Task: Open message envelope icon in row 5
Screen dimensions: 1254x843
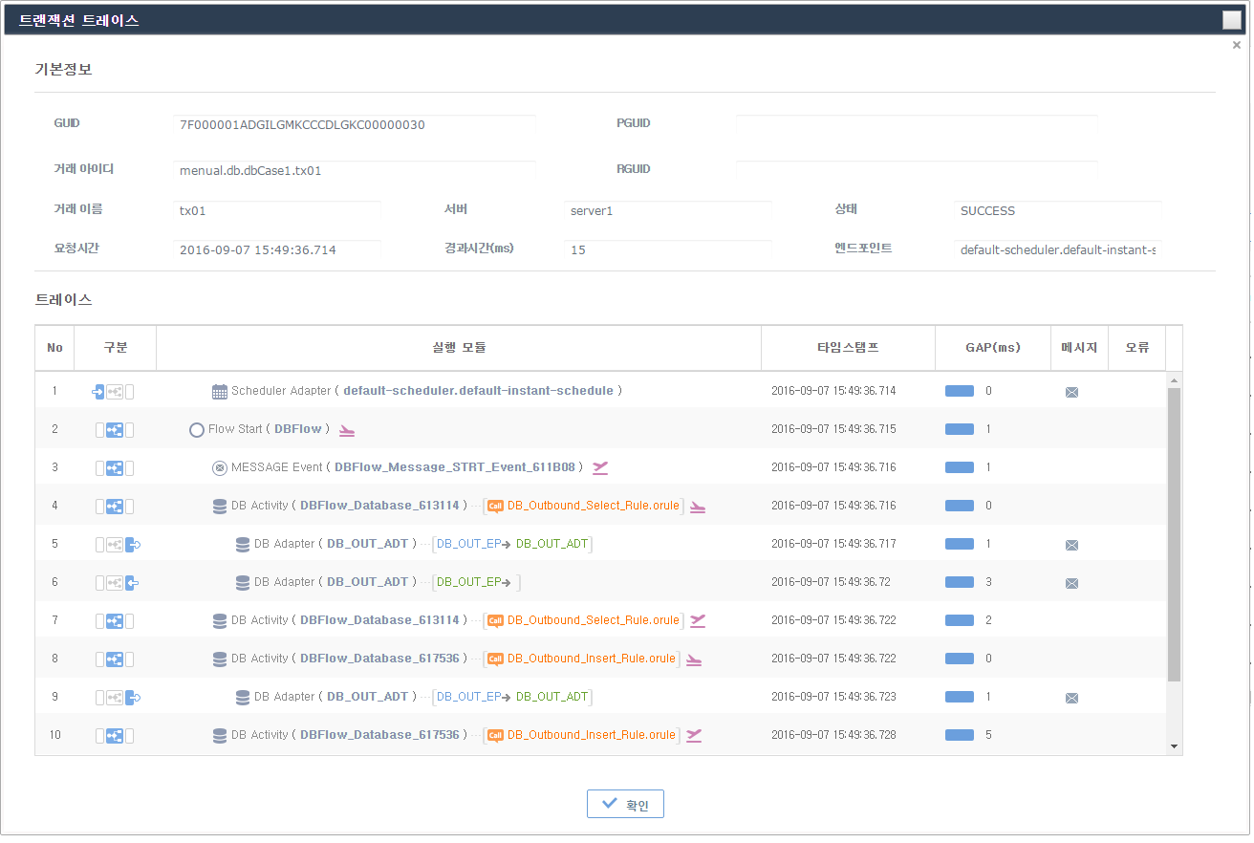Action: (1071, 545)
